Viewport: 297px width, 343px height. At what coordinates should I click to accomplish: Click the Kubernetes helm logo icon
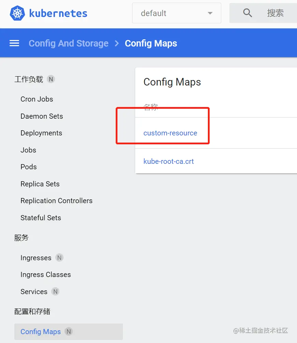pos(17,13)
